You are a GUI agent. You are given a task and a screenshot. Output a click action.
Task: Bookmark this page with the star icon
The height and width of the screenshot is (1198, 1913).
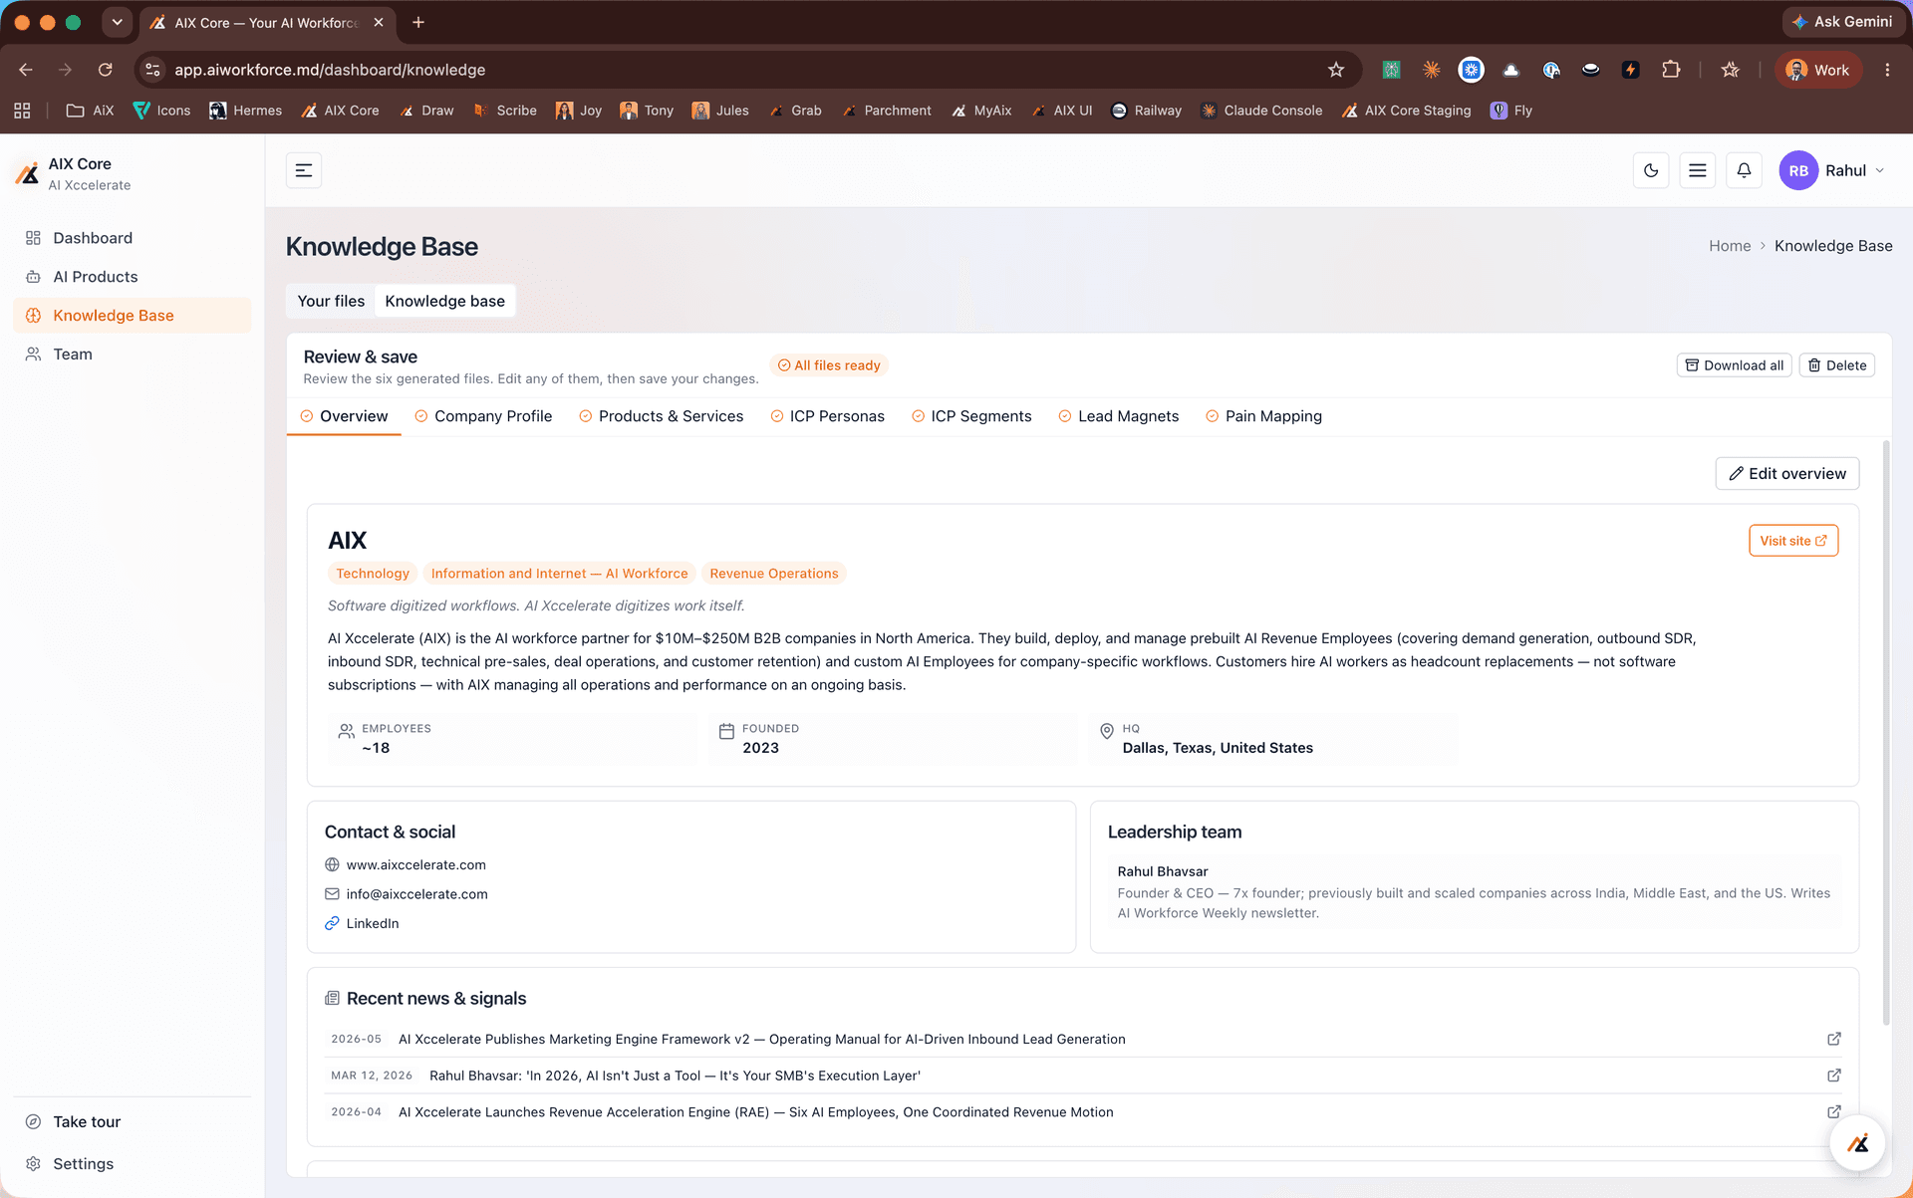pos(1336,70)
